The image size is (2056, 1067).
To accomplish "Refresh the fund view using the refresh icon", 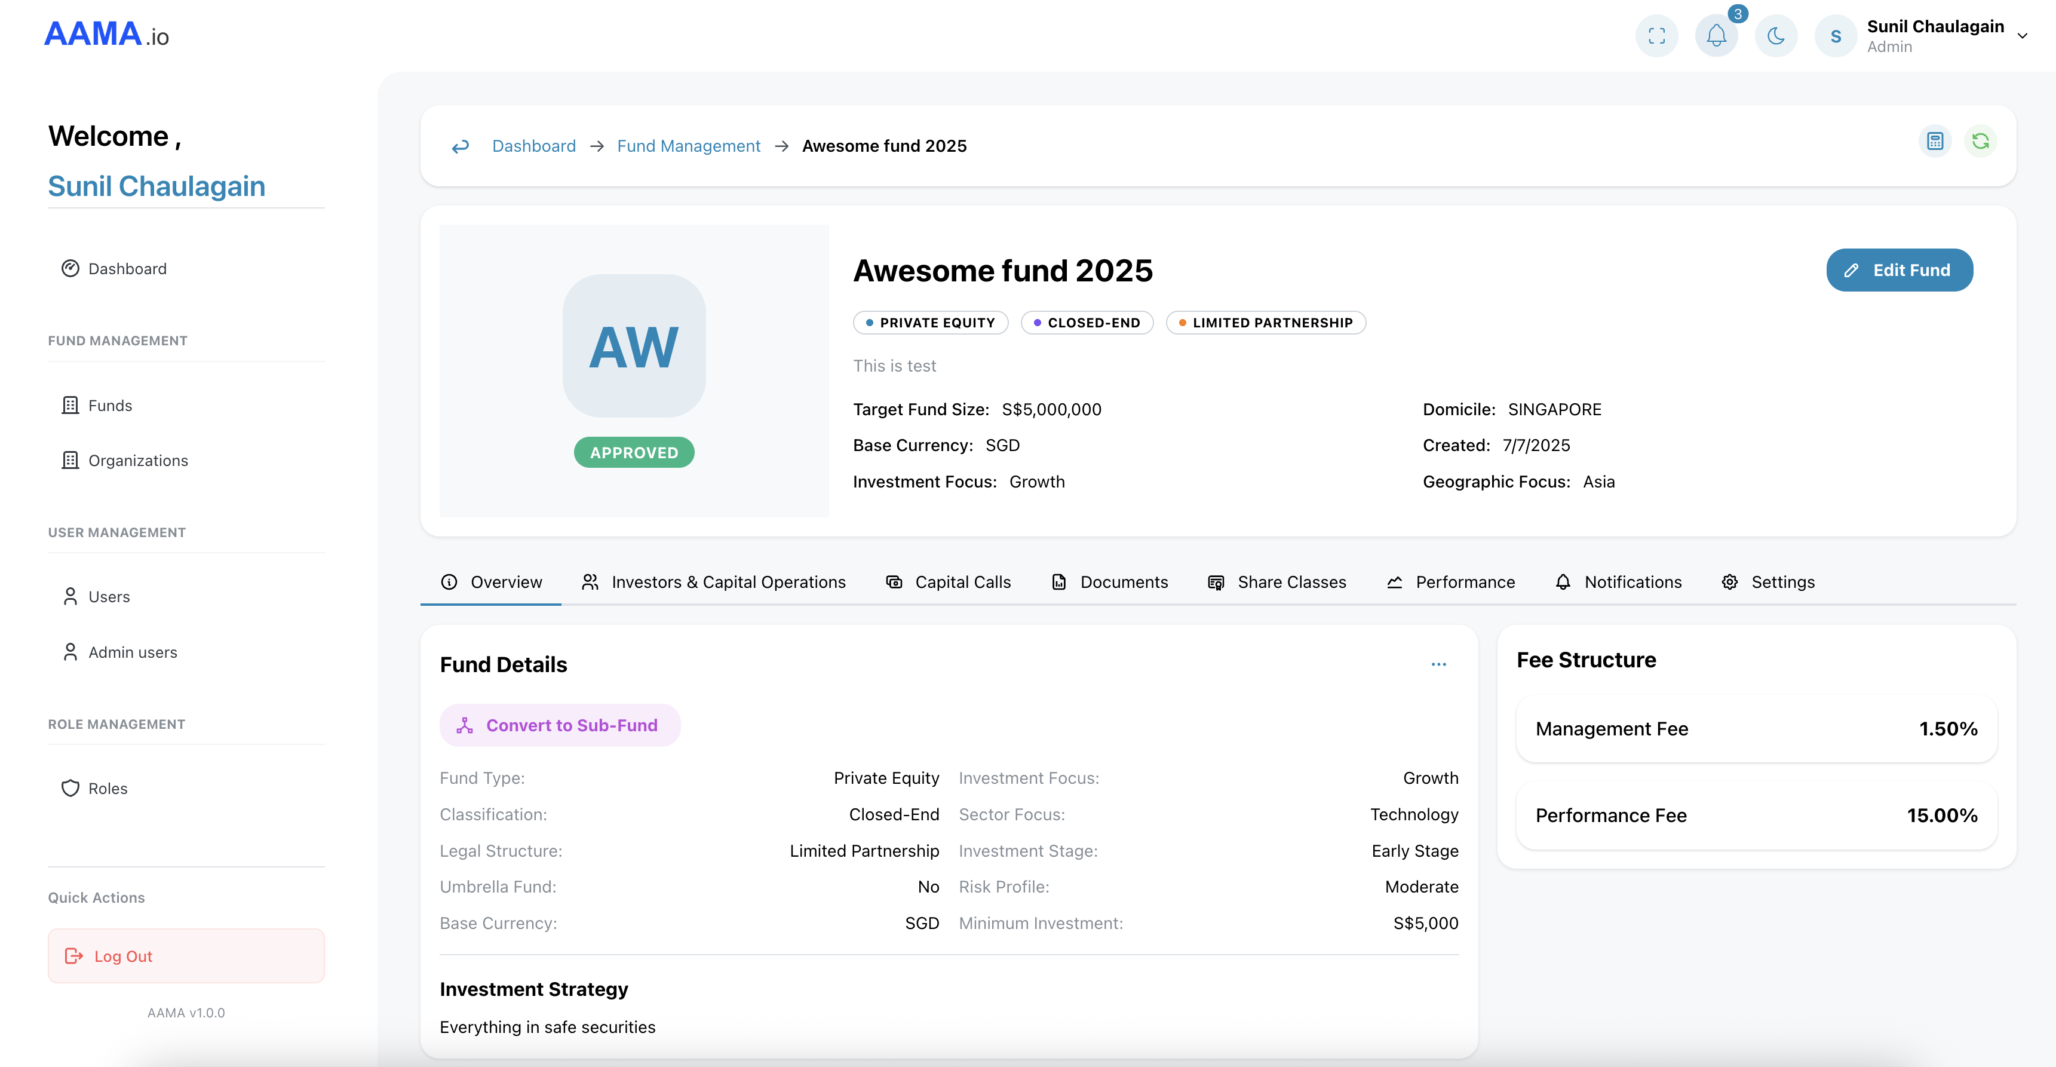I will click(1981, 140).
